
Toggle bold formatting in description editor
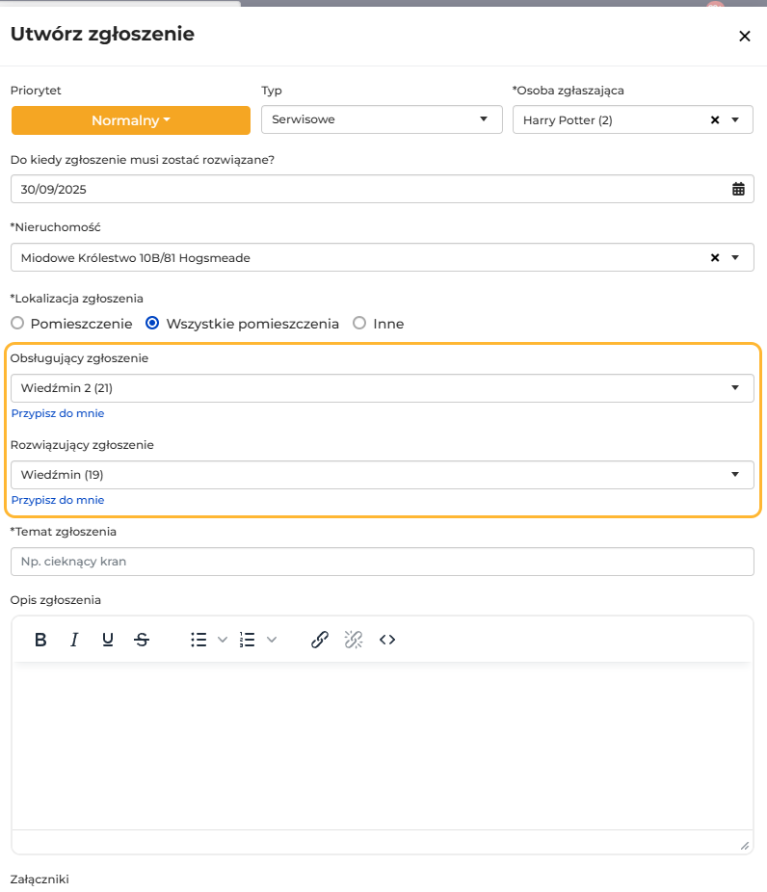click(40, 640)
